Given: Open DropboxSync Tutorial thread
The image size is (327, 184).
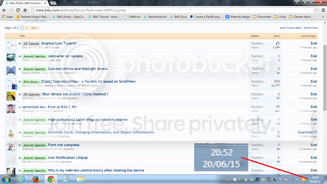Looking at the screenshot, I should [x=59, y=43].
